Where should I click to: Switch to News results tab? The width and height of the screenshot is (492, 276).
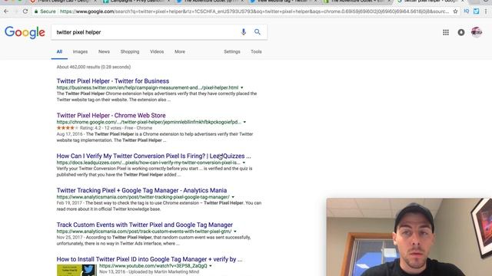click(104, 51)
